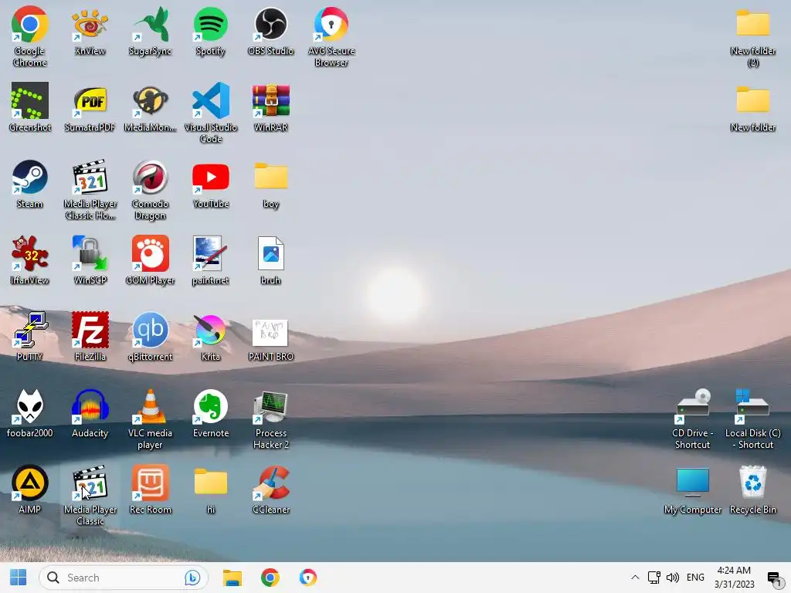Select the Krita shortcut
Screen dimensions: 791x593
click(211, 330)
